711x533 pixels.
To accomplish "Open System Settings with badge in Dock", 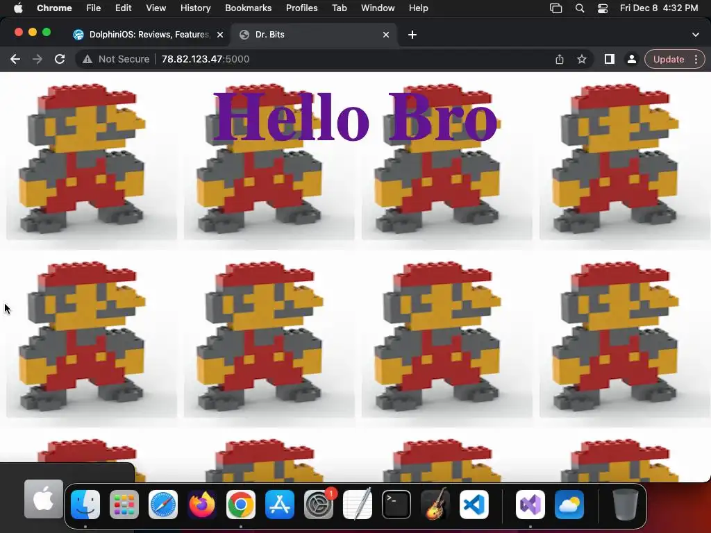I will coord(319,505).
